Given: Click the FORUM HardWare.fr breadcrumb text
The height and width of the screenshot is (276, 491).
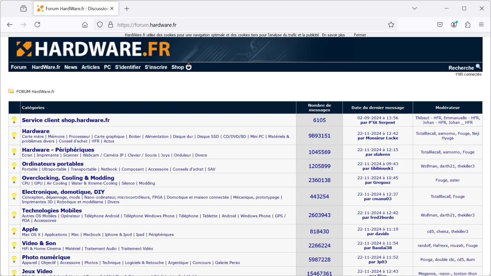Looking at the screenshot, I should [x=36, y=91].
